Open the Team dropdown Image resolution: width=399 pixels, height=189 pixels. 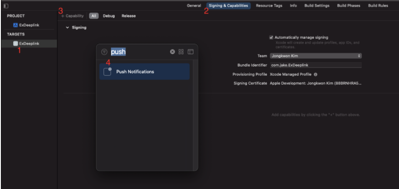[316, 56]
